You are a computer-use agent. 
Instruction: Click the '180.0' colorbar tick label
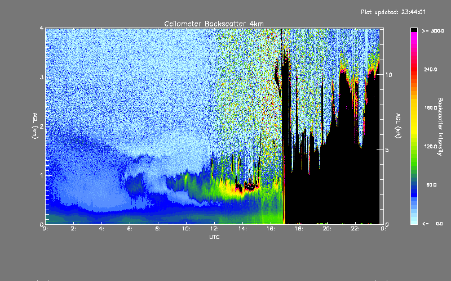pos(431,108)
